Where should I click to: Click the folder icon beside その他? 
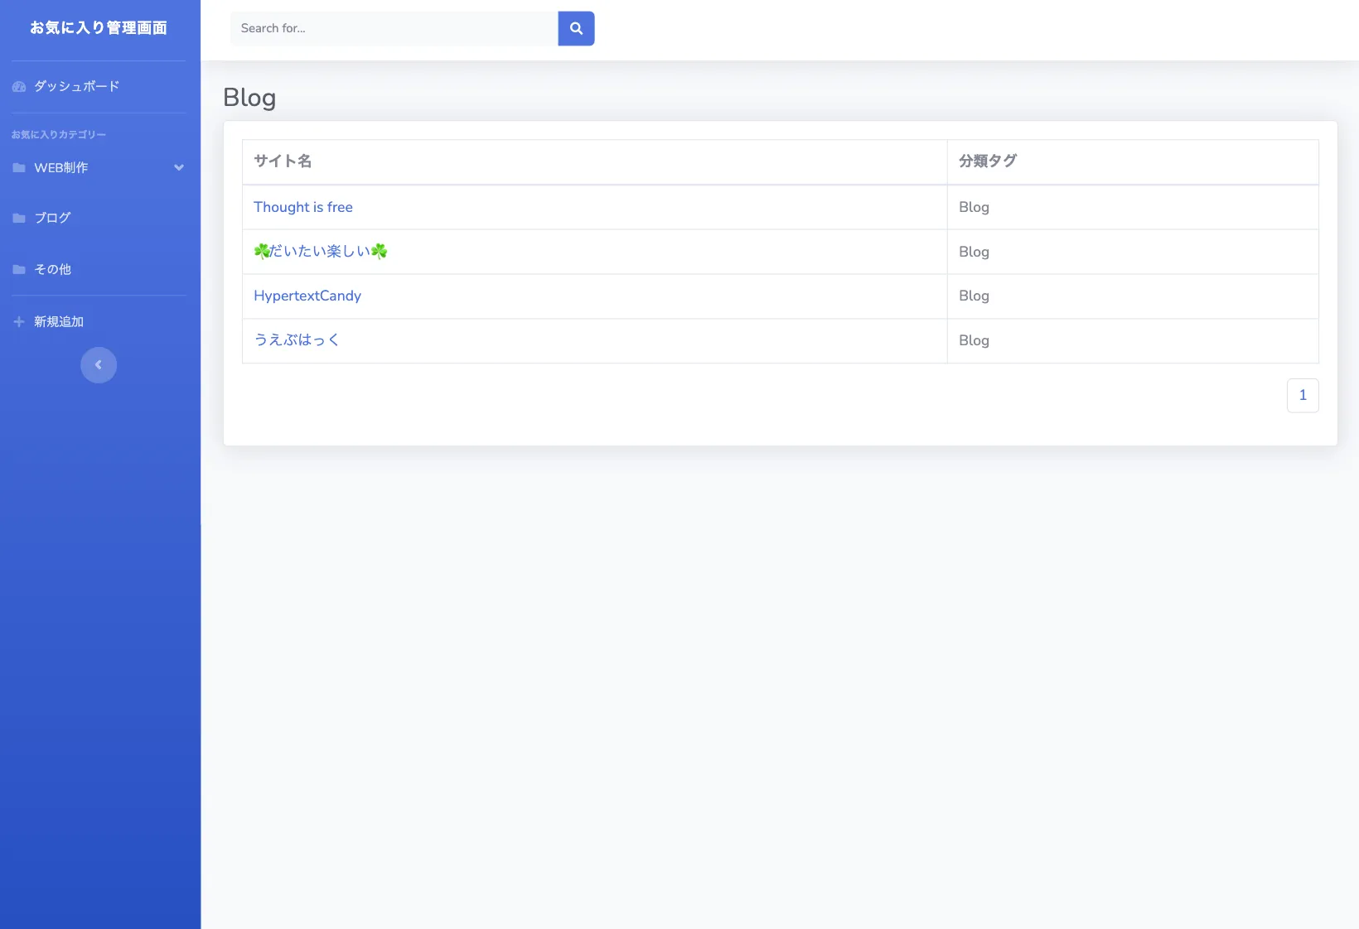coord(19,270)
